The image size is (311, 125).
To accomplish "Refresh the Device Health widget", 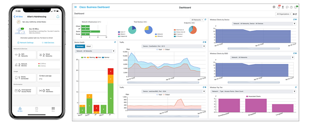I will (115, 42).
